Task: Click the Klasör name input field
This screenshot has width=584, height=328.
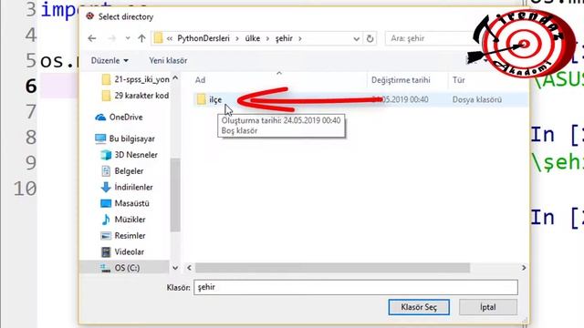Action: tap(356, 288)
